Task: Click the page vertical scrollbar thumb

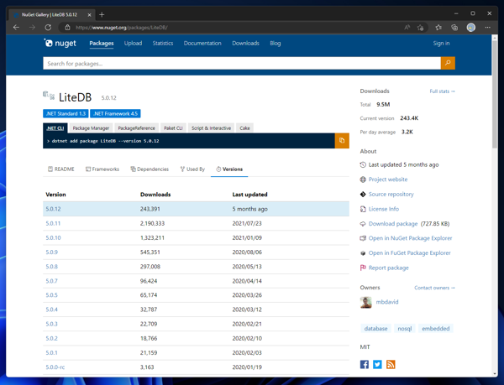Action: pos(495,95)
